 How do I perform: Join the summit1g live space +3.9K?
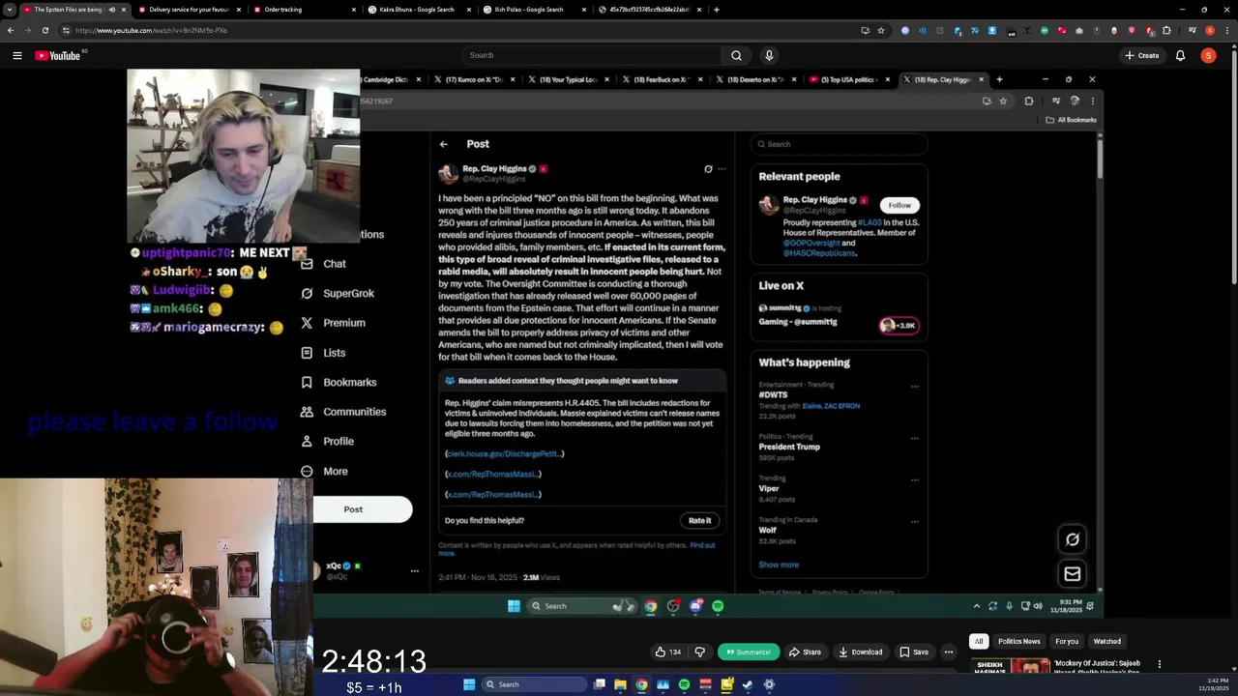tap(899, 326)
